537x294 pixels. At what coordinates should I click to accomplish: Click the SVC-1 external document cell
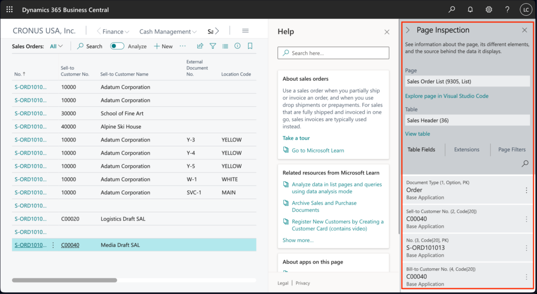point(194,192)
